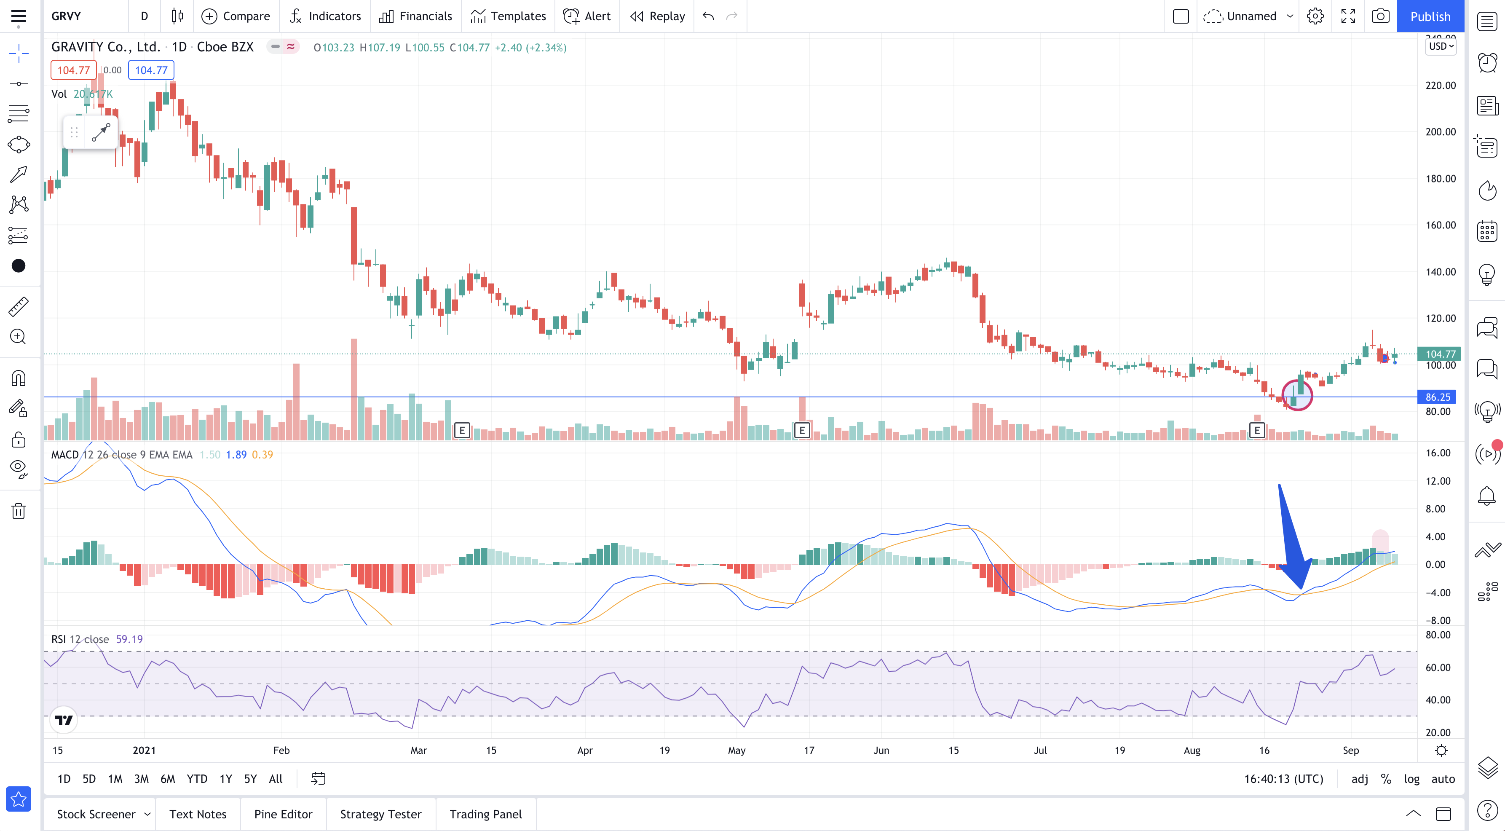The width and height of the screenshot is (1505, 831).
Task: Open the calendar panel icon
Action: click(1487, 231)
